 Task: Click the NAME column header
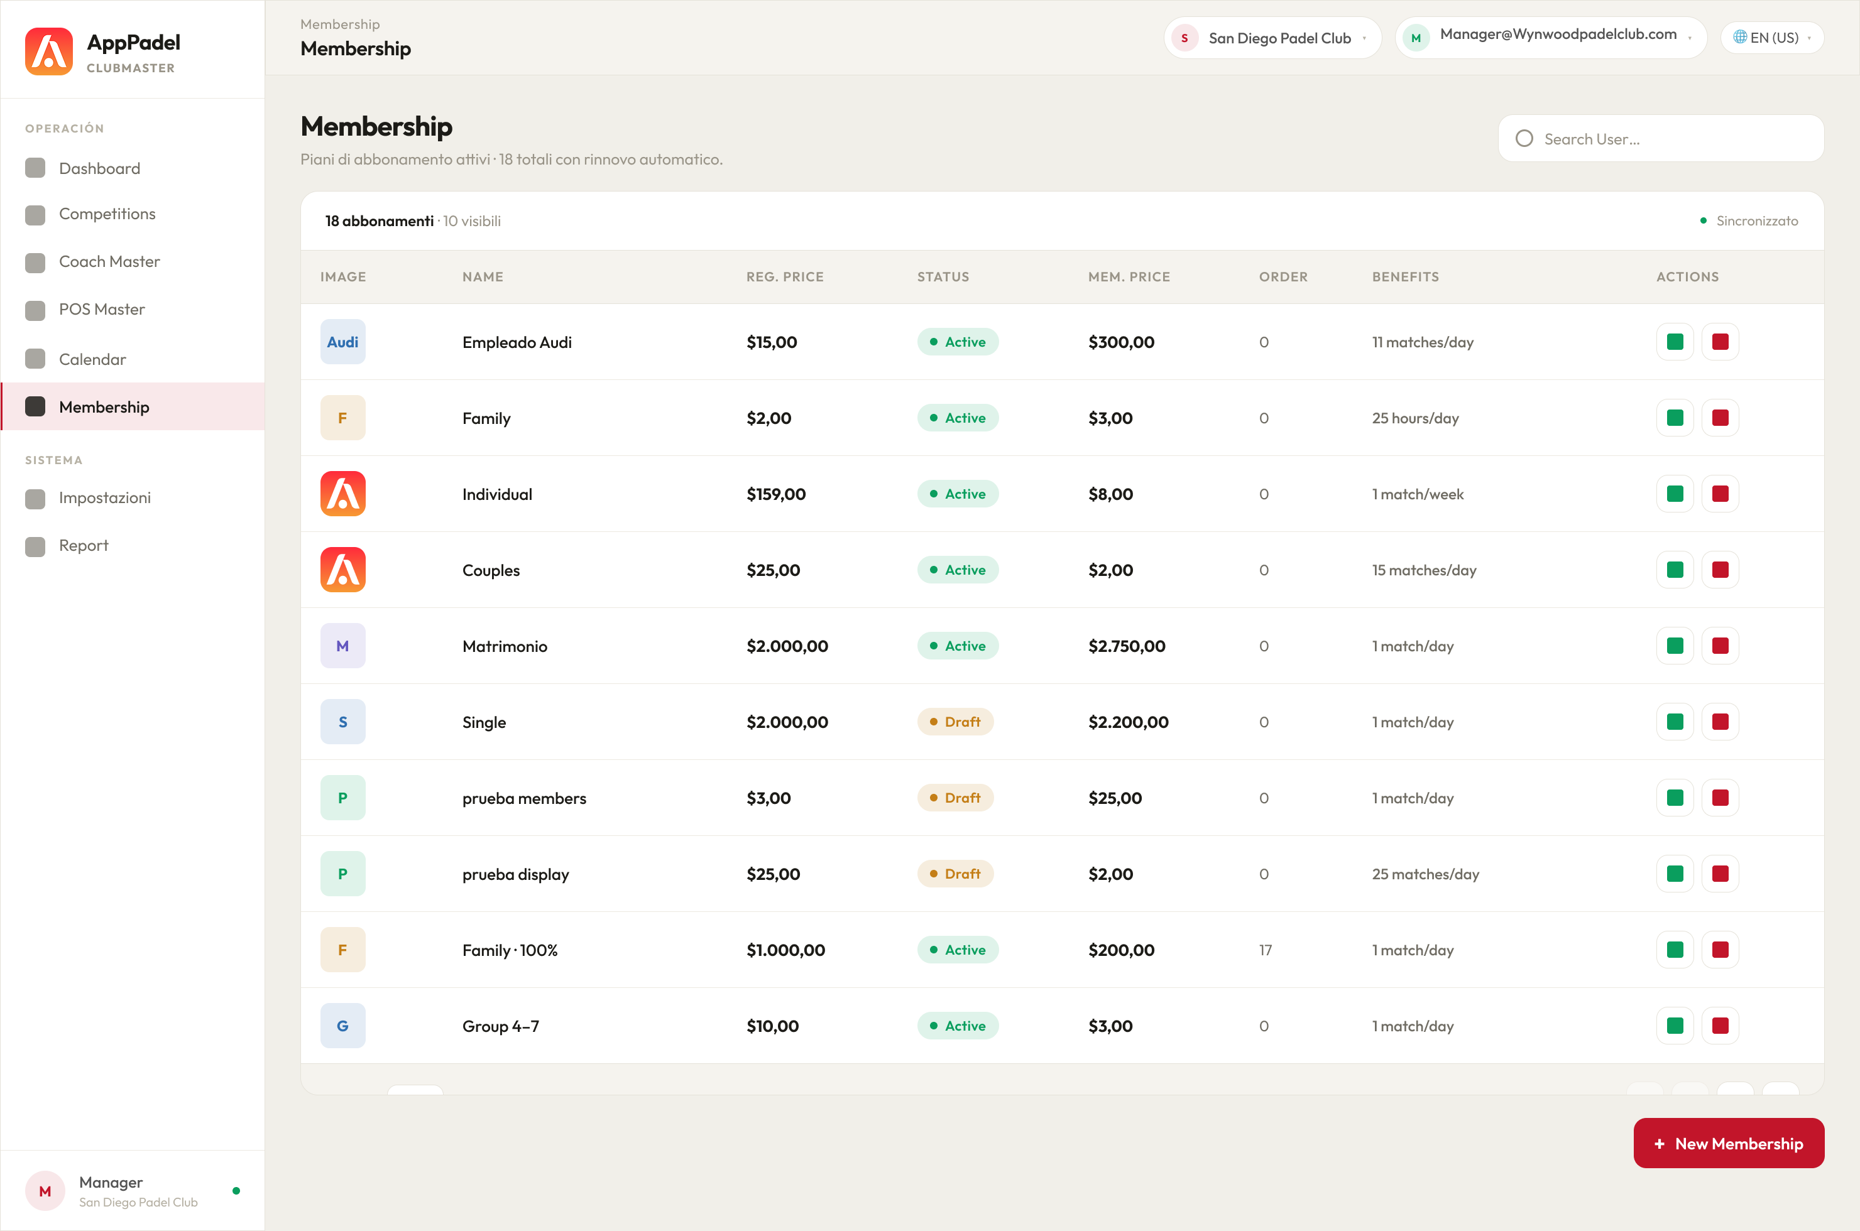point(483,276)
